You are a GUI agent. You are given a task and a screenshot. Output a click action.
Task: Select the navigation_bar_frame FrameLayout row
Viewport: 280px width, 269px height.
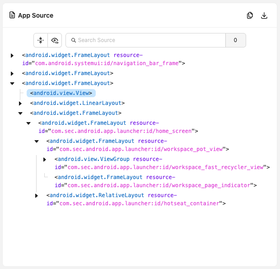click(103, 59)
